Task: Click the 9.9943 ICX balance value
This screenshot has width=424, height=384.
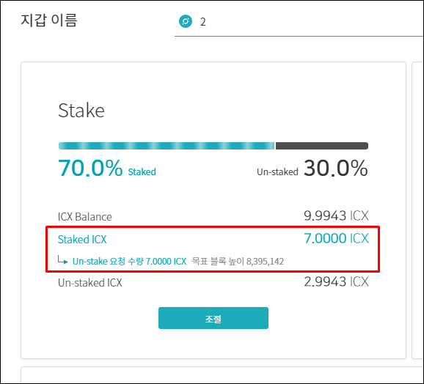Action: point(336,215)
